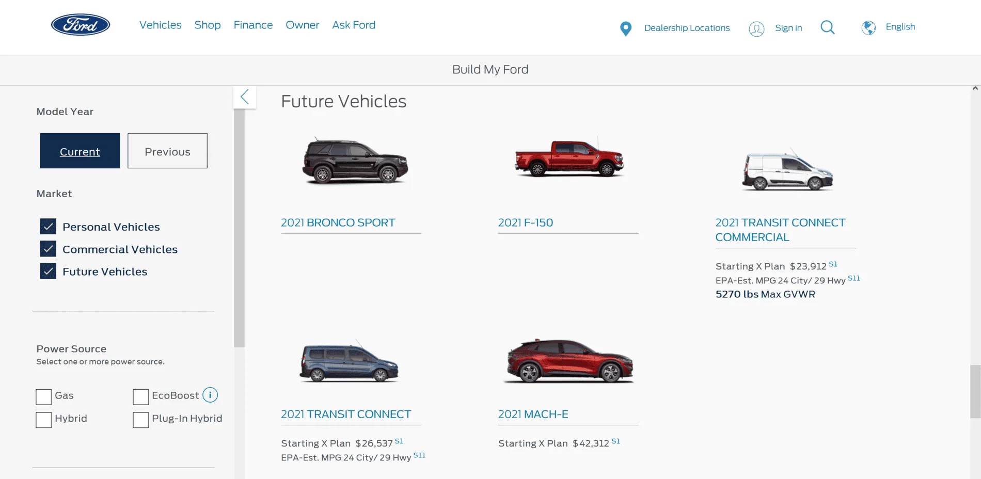981x479 pixels.
Task: Open the Finance menu
Action: point(253,25)
